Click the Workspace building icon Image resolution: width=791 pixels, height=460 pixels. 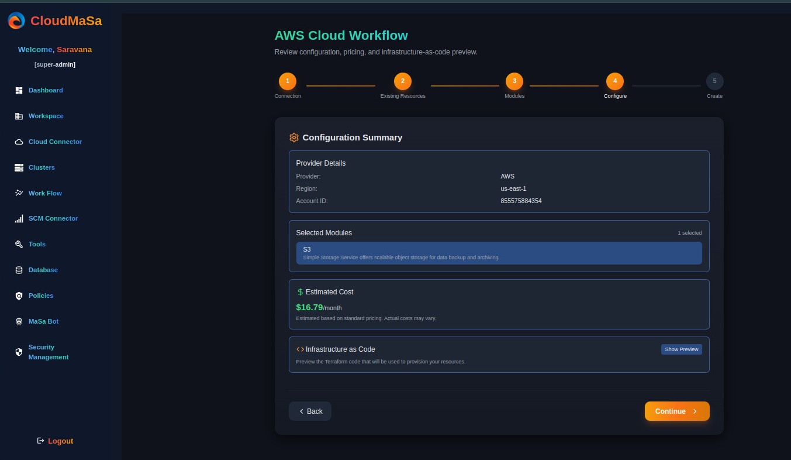tap(19, 116)
